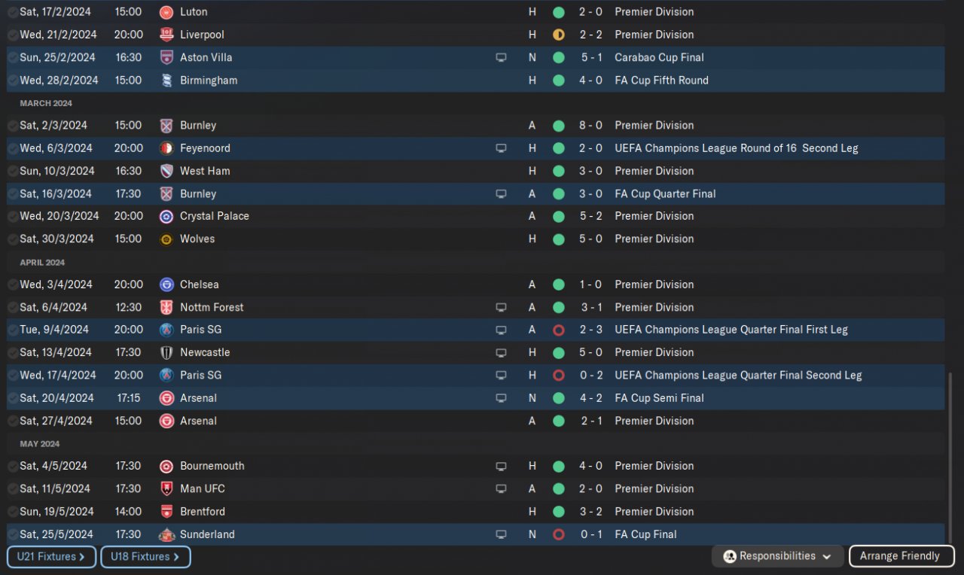
Task: Toggle the check circle beside Sat, 25/5/2024
Action: (x=13, y=534)
